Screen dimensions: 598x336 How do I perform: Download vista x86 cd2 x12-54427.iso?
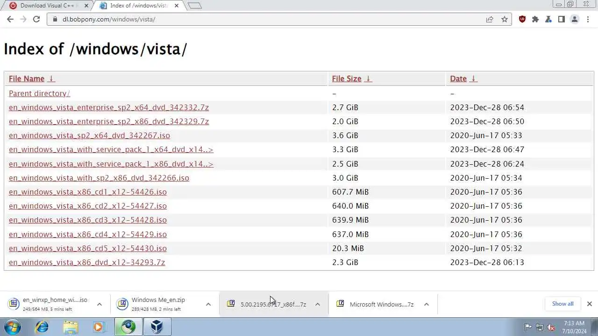(88, 206)
